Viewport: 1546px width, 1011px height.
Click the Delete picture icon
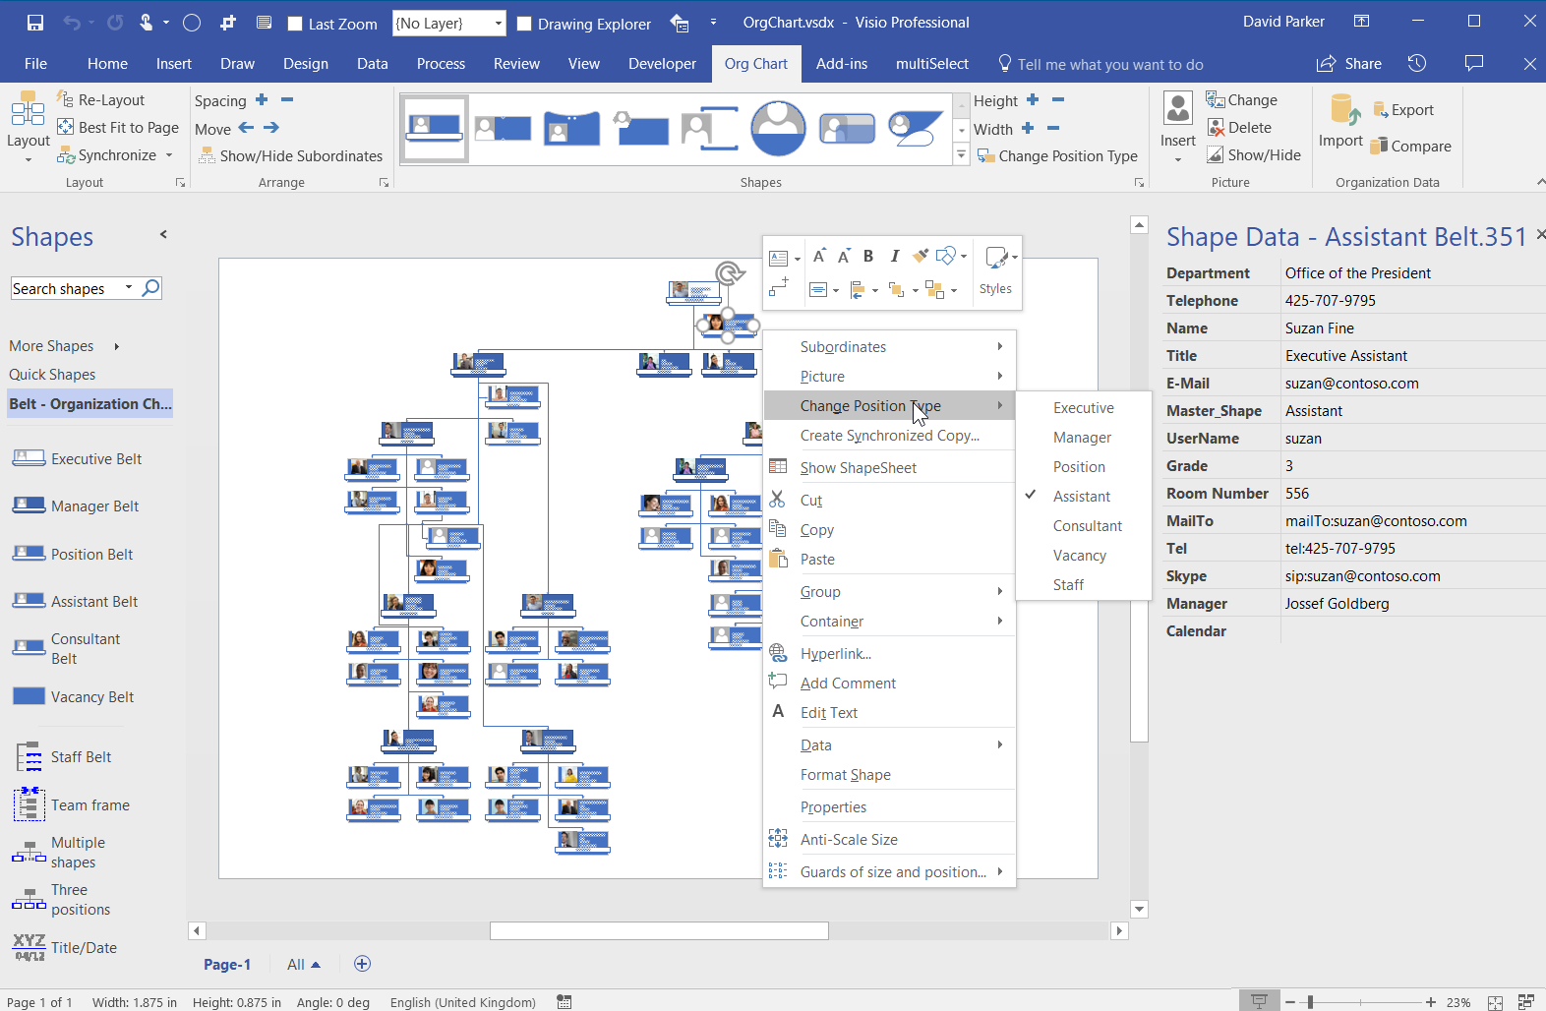[1216, 128]
